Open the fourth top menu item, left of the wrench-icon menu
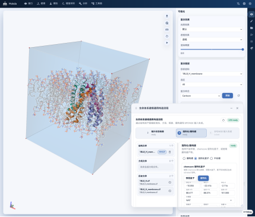Image resolution: width=255 pixels, height=217 pixels. coord(68,4)
